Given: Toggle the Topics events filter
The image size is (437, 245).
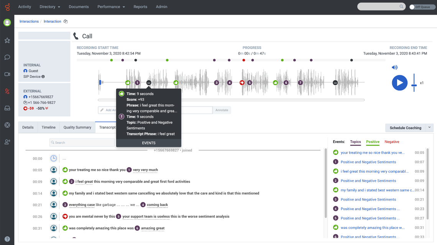Looking at the screenshot, I should (355, 142).
